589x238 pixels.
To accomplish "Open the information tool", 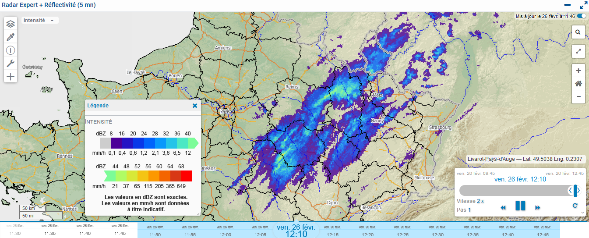I will click(11, 50).
